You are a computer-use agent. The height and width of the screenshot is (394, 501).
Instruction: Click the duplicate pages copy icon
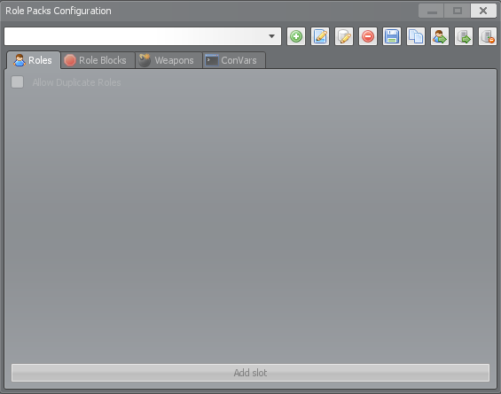click(416, 36)
